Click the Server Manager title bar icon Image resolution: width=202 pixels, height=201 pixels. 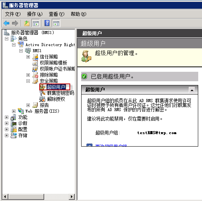(x=5, y=5)
